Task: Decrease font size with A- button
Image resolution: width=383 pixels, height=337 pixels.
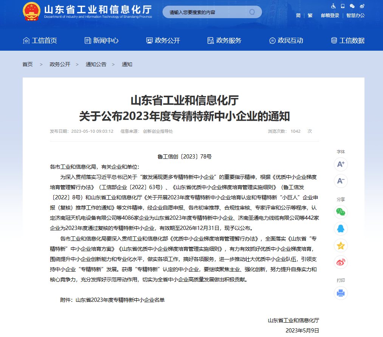Action: (x=341, y=181)
